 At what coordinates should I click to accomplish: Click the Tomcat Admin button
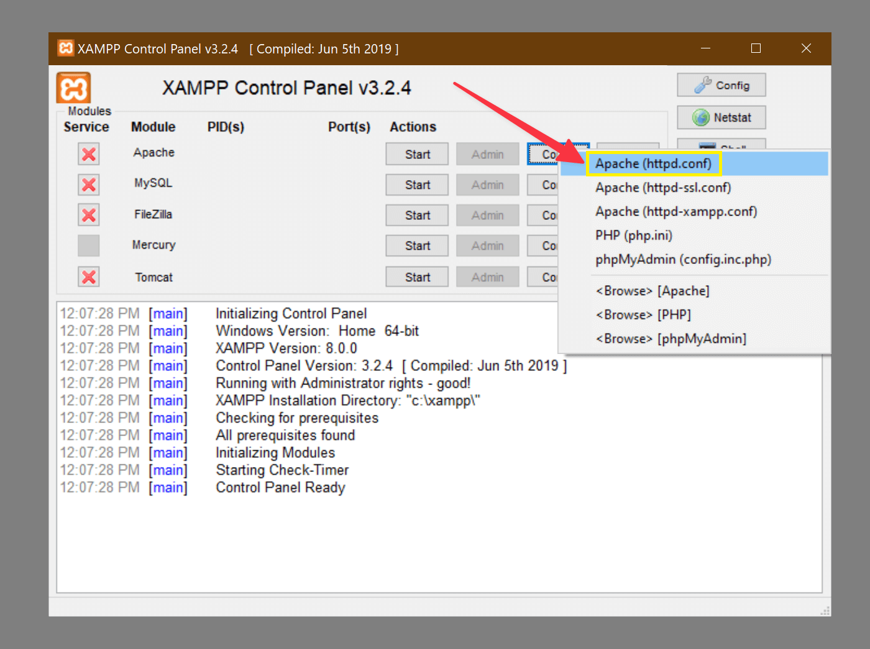click(487, 277)
